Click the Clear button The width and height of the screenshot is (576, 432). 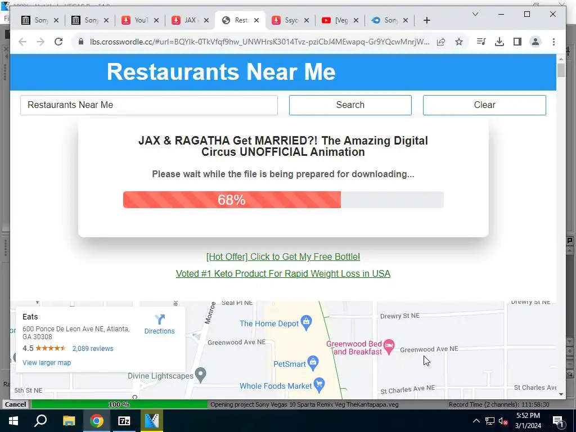tap(484, 105)
